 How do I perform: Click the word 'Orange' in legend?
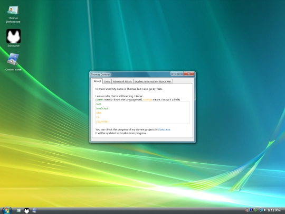pos(147,100)
